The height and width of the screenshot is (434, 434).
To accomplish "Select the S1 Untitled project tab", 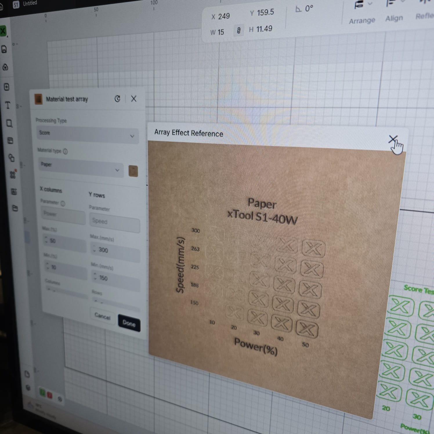I will click(x=25, y=4).
